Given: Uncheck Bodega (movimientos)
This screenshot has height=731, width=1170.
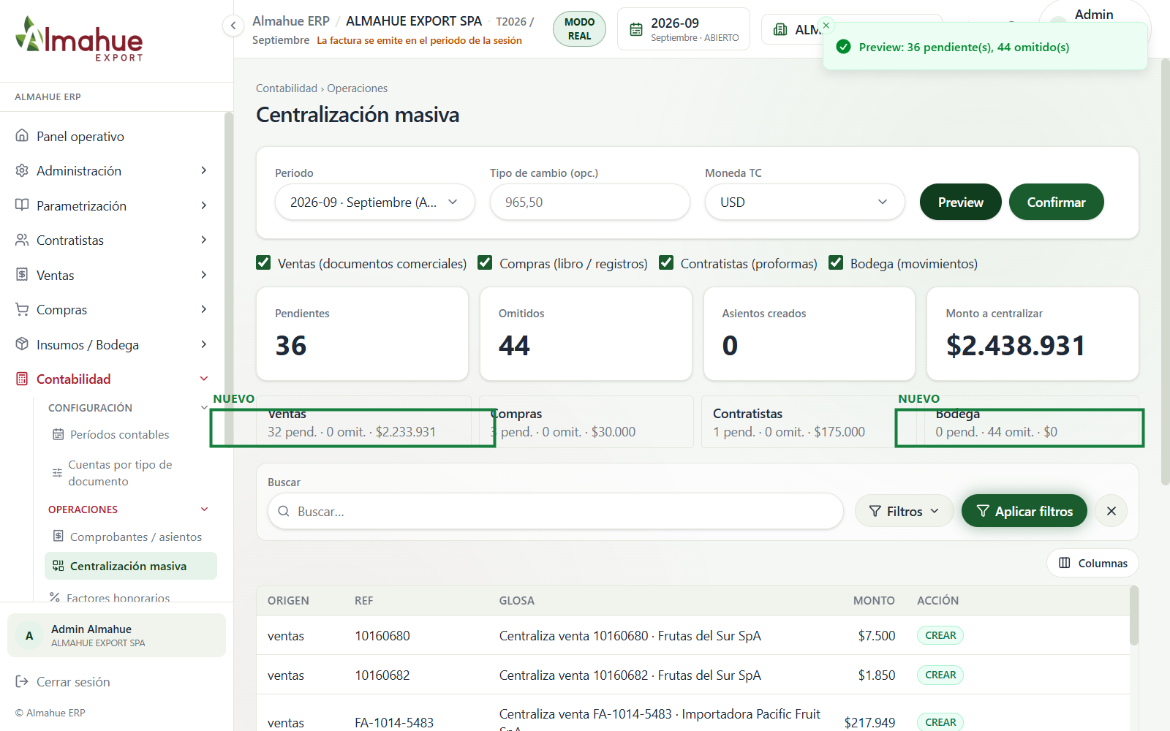Looking at the screenshot, I should pos(836,262).
